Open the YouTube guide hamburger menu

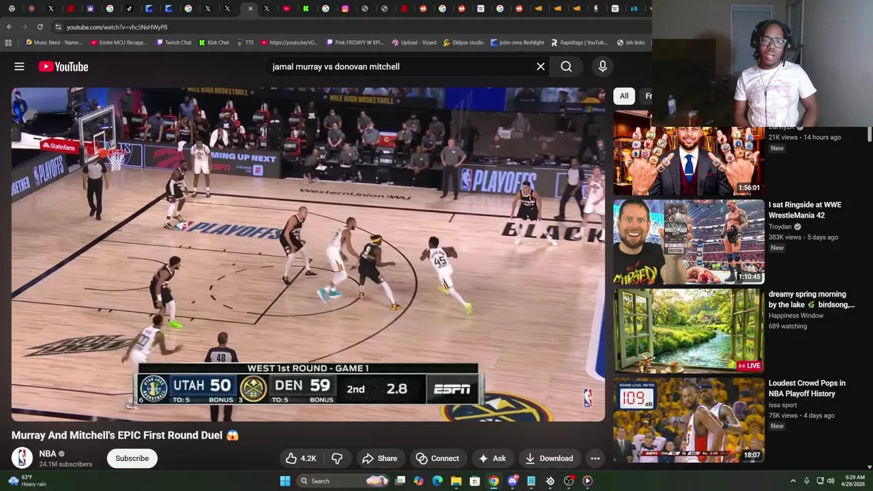pyautogui.click(x=19, y=67)
